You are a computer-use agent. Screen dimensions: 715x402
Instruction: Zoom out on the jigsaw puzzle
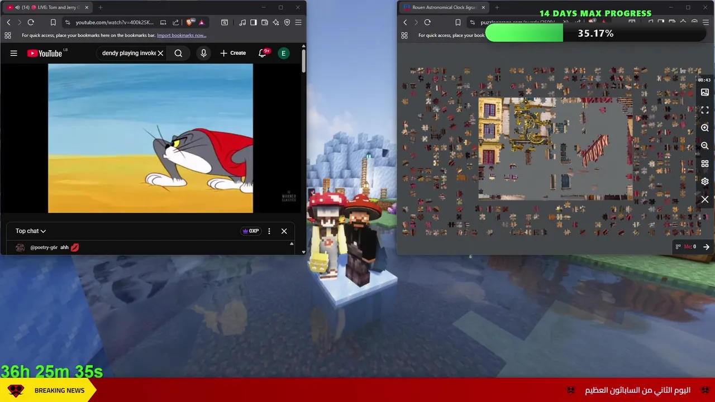click(x=705, y=146)
